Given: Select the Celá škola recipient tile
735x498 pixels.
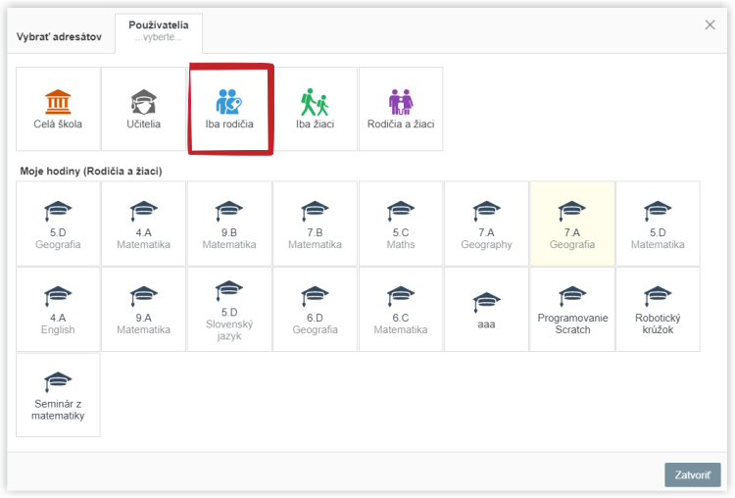Looking at the screenshot, I should [x=58, y=109].
